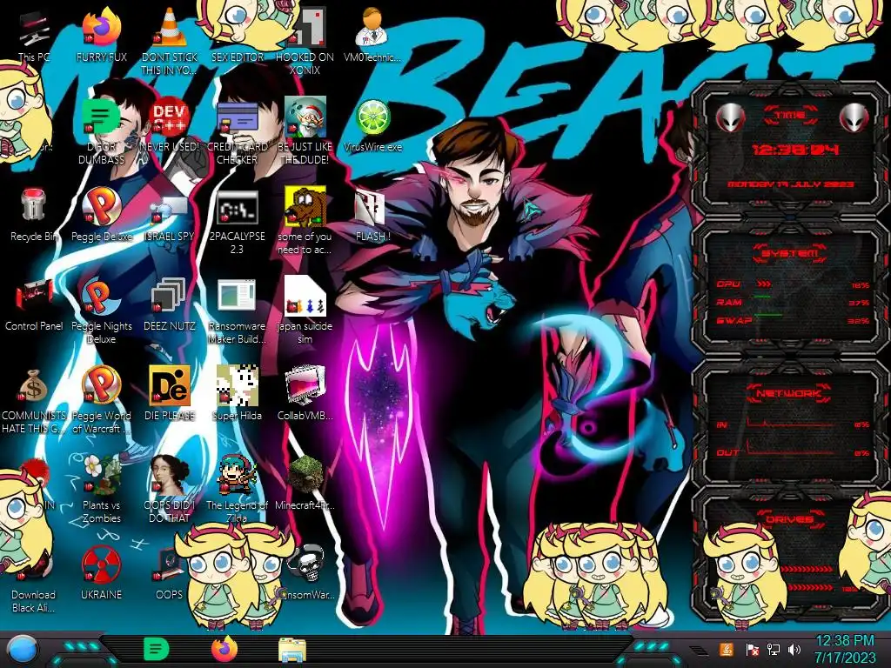Open File Explorer from the taskbar
The height and width of the screenshot is (668, 891).
pos(292,650)
